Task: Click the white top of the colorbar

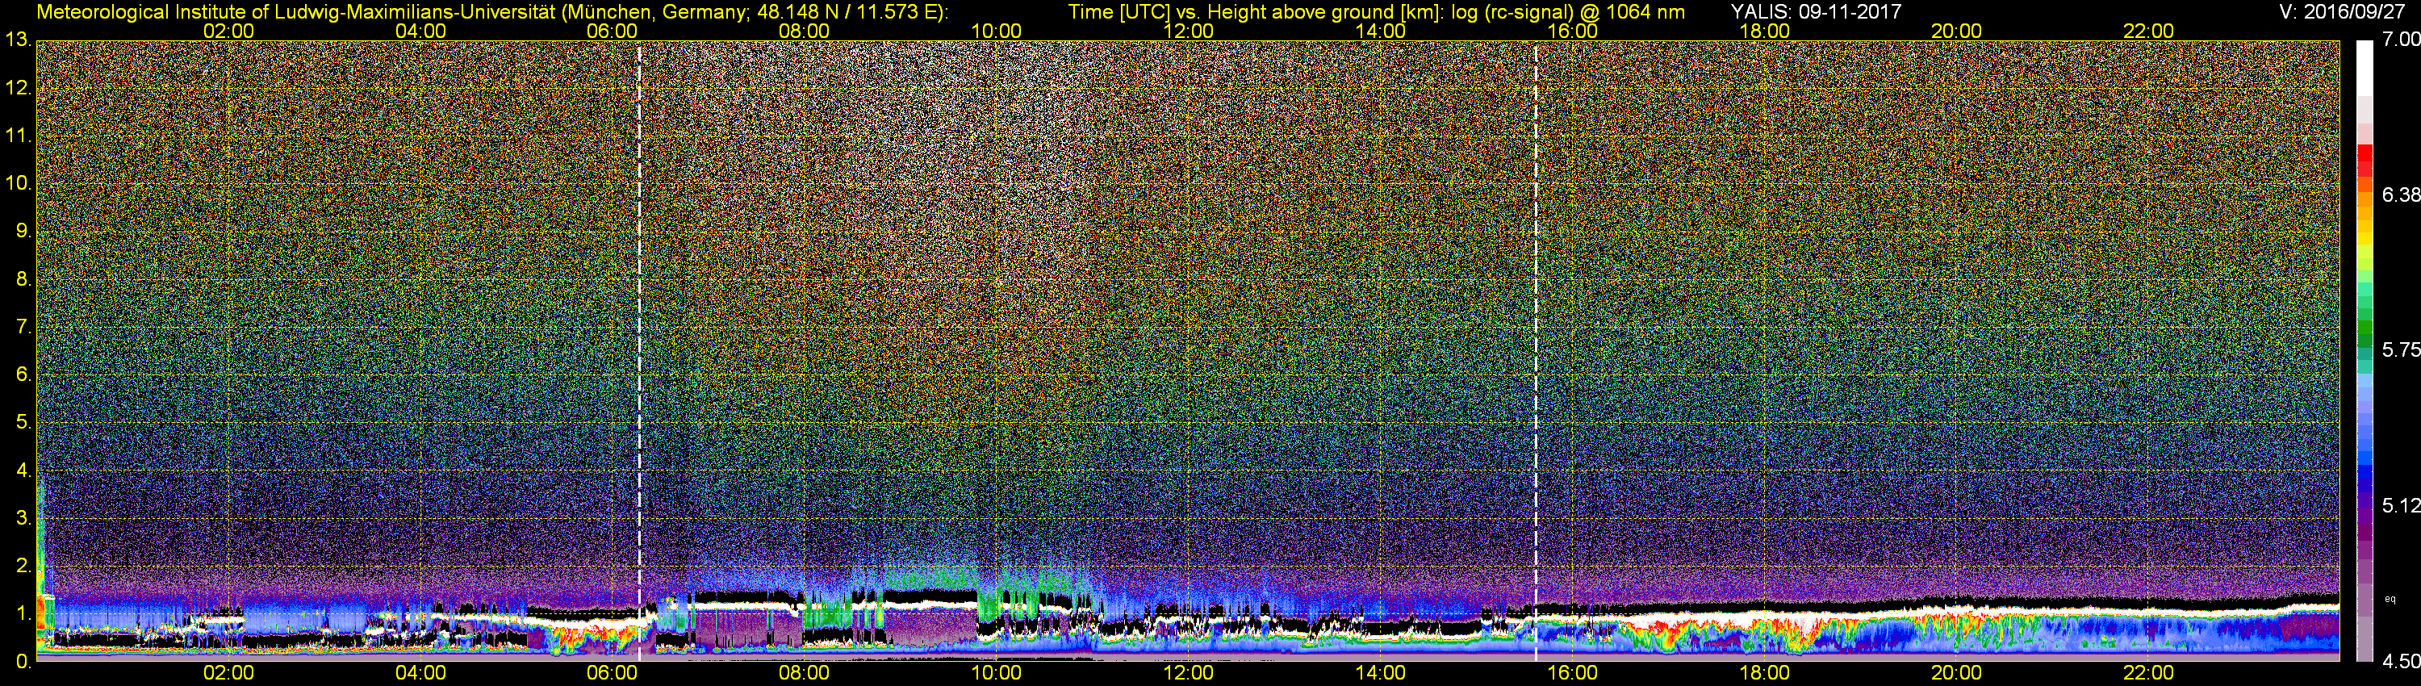Action: (2365, 68)
